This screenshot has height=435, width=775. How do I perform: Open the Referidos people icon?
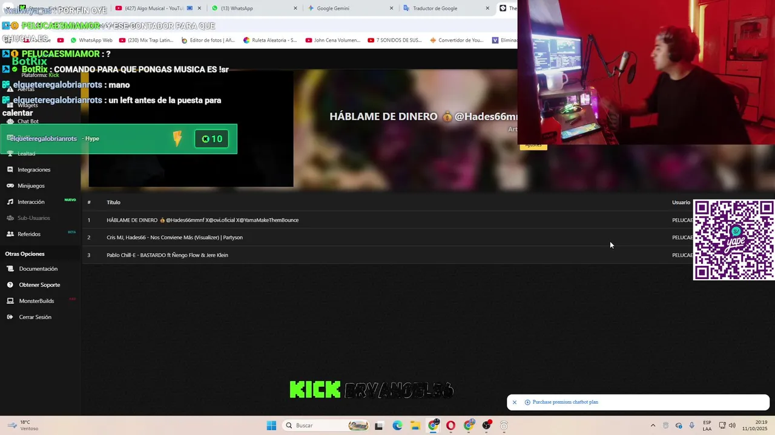(10, 234)
